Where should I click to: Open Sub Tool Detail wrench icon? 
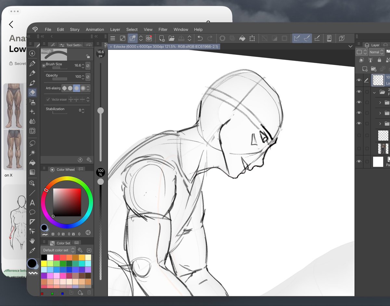[x=89, y=160]
